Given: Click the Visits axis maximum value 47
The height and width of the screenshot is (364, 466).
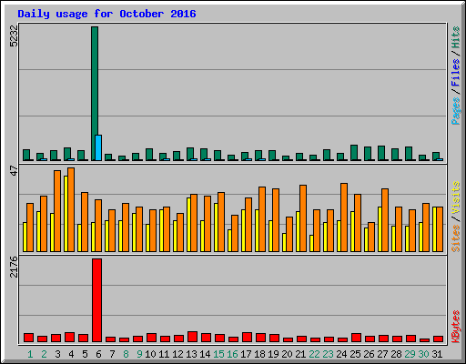Looking at the screenshot, I should point(14,171).
